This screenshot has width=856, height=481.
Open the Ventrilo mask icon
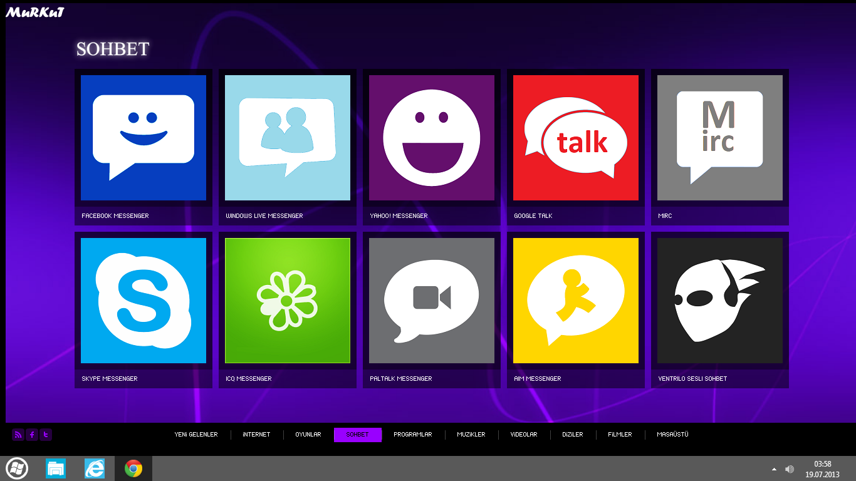[720, 301]
